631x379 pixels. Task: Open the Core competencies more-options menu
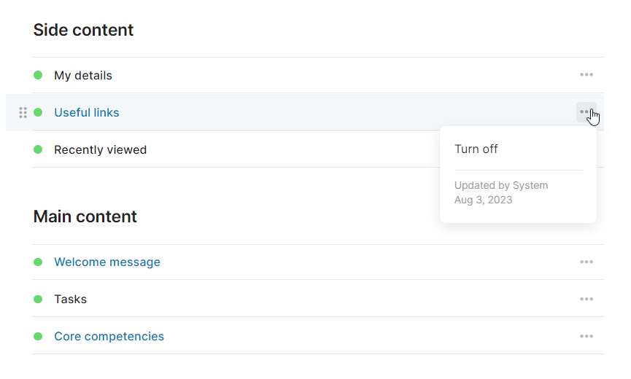(587, 337)
